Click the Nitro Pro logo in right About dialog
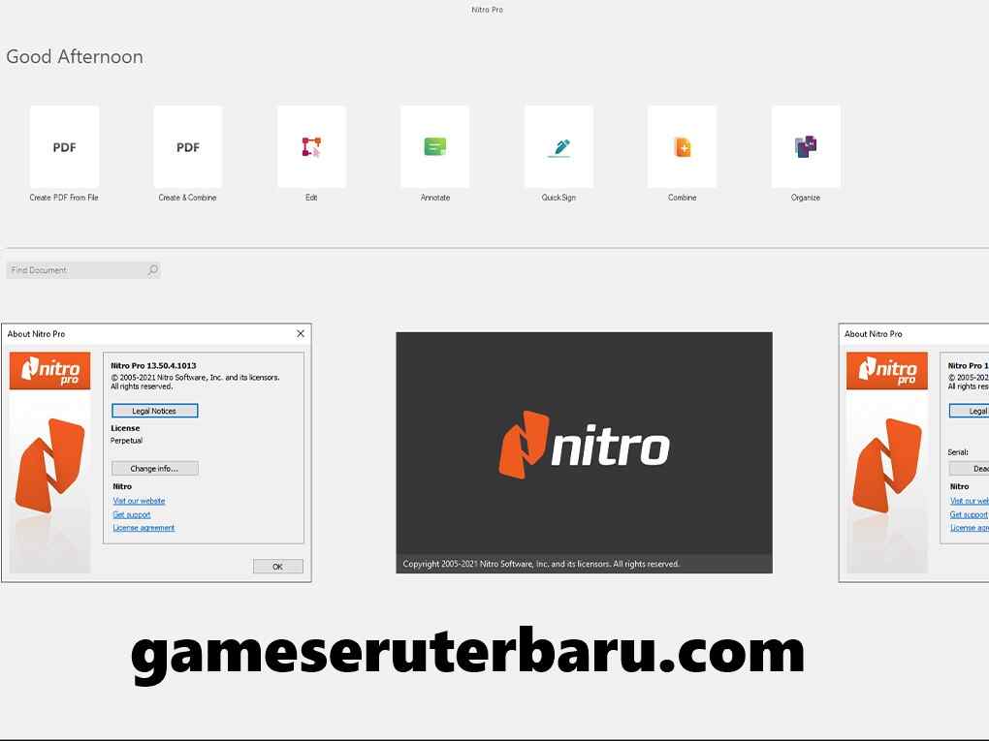Image resolution: width=989 pixels, height=741 pixels. pos(887,370)
